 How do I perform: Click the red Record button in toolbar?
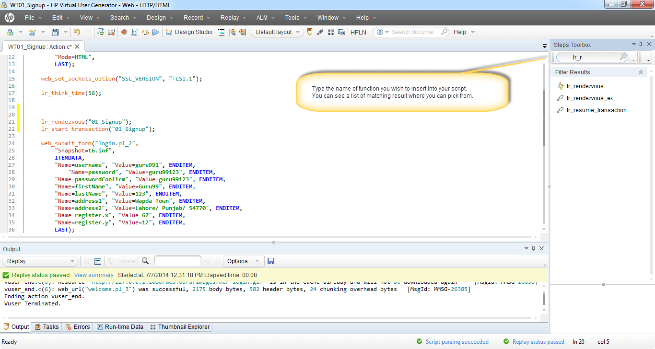[x=124, y=32]
